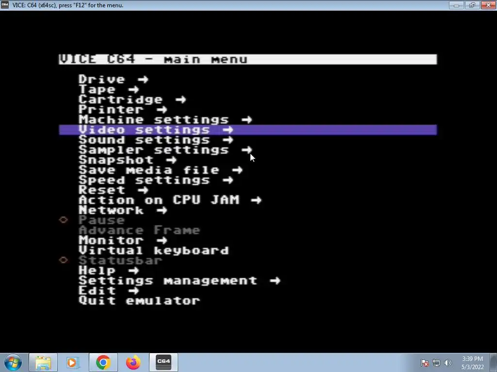The height and width of the screenshot is (372, 497).
Task: Open the Help submenu
Action: click(x=109, y=271)
